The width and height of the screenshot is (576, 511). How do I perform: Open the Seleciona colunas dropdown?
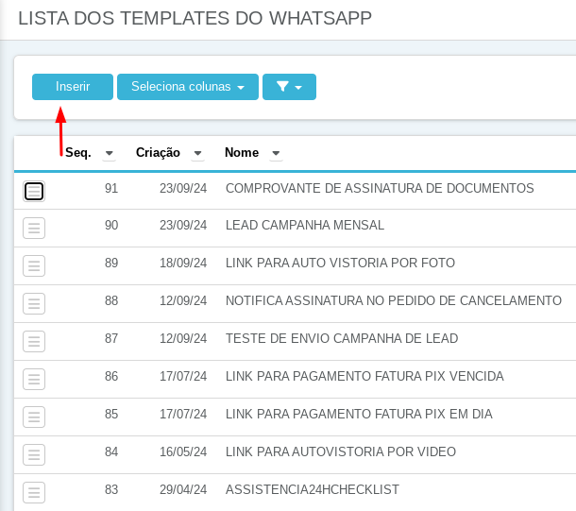click(188, 87)
